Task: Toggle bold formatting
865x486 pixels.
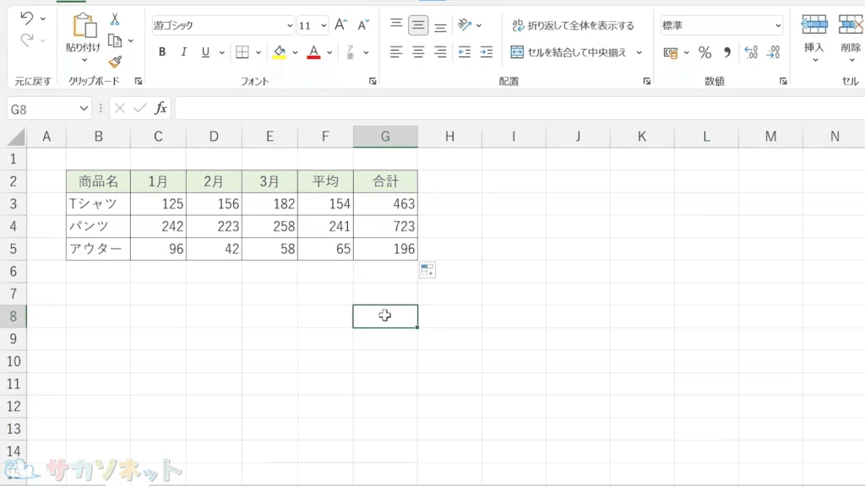Action: point(162,51)
